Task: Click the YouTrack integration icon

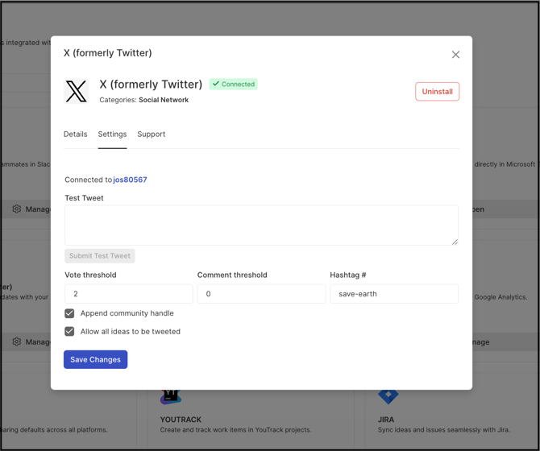Action: [x=170, y=396]
